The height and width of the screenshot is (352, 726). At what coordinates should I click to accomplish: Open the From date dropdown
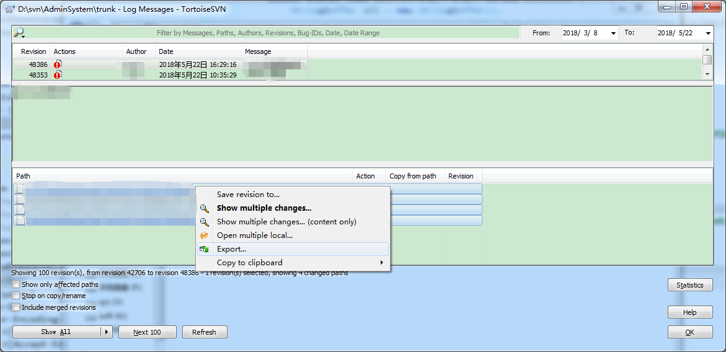613,33
